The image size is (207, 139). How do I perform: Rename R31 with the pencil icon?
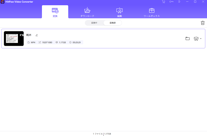(x=37, y=35)
